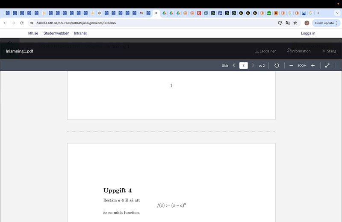Screen dimensions: 342x222
Task: Download file via Ladda ner
Action: pos(265,51)
